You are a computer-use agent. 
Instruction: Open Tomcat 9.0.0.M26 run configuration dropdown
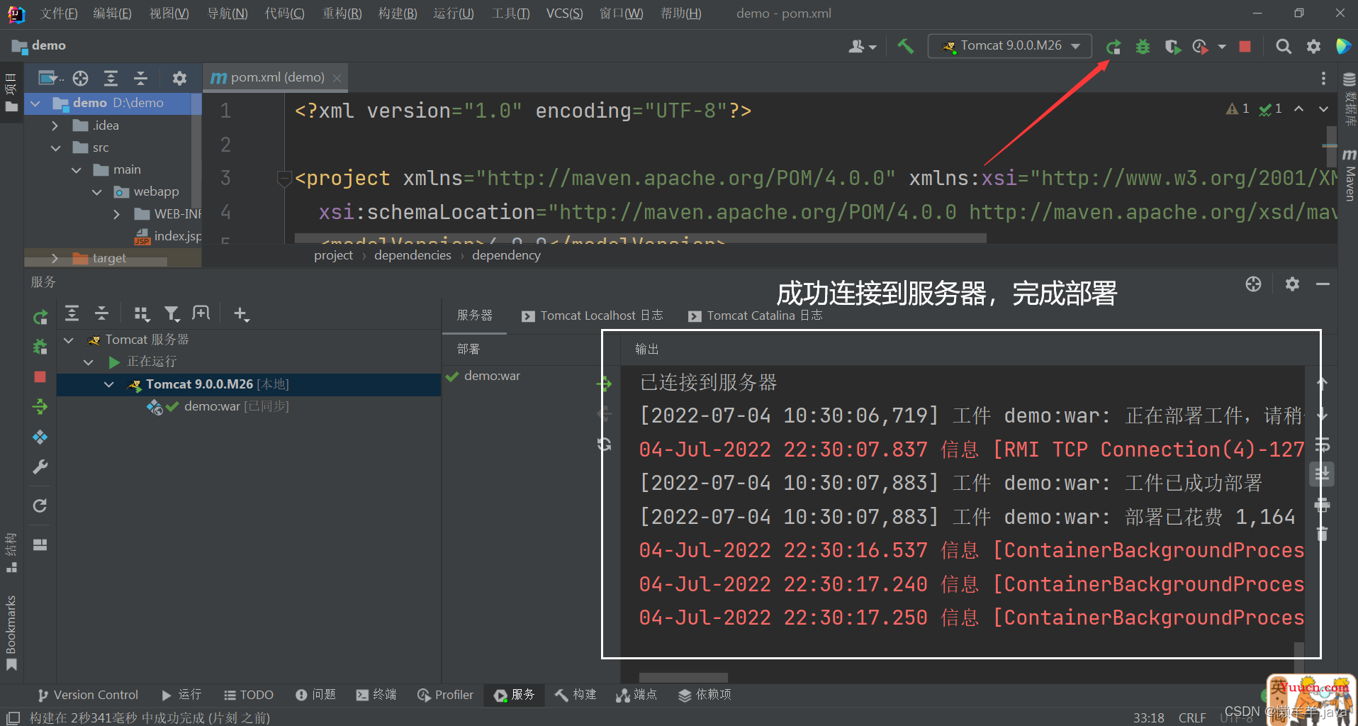[1010, 46]
